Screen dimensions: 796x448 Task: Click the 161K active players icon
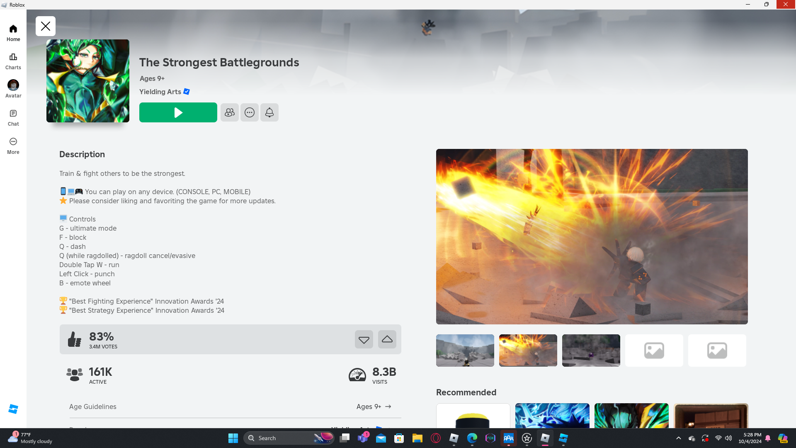tap(75, 375)
